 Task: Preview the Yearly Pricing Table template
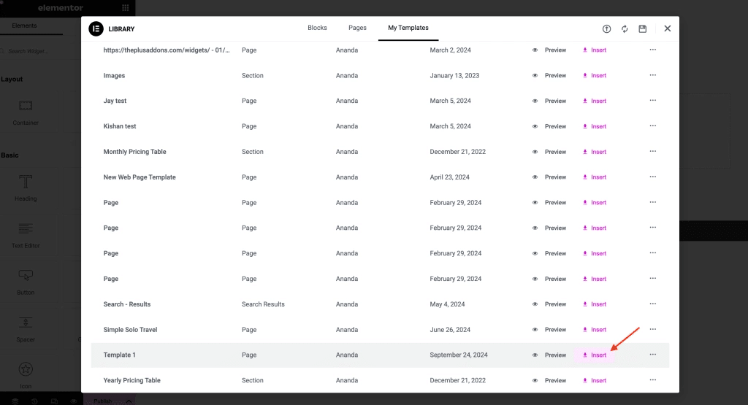click(549, 380)
